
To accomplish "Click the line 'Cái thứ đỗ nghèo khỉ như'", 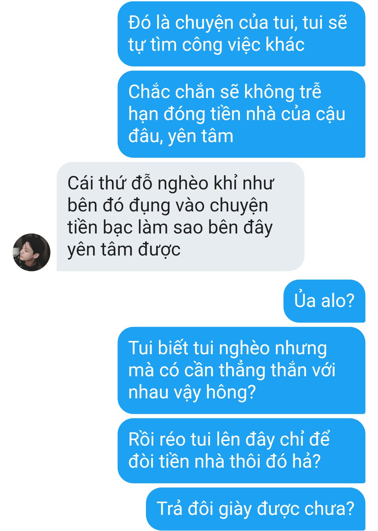I will coord(171,183).
